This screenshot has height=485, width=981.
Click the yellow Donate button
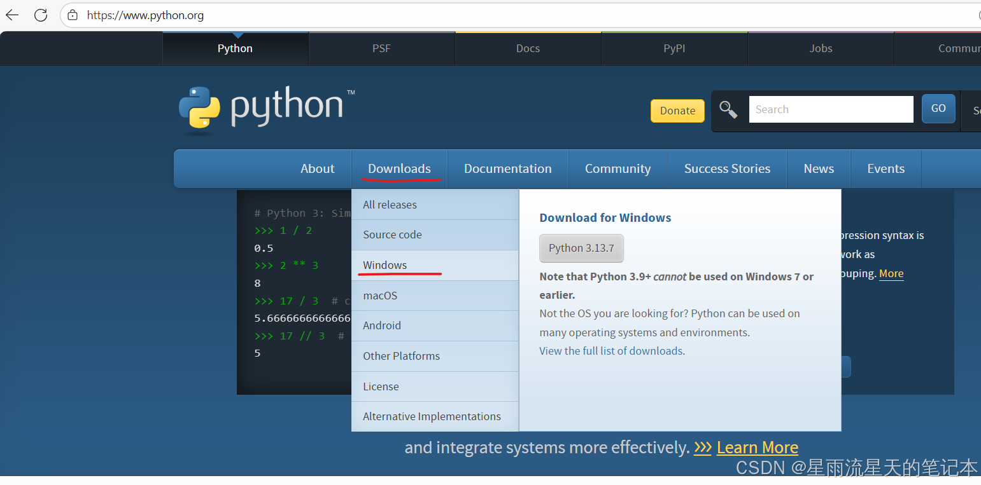click(x=677, y=111)
